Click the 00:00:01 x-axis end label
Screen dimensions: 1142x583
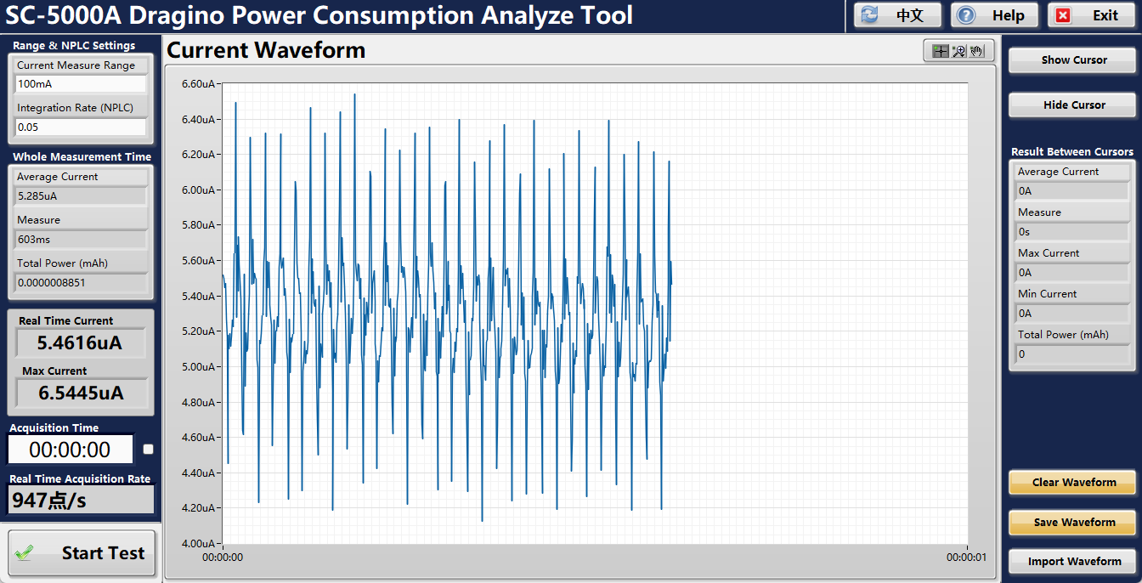(967, 558)
